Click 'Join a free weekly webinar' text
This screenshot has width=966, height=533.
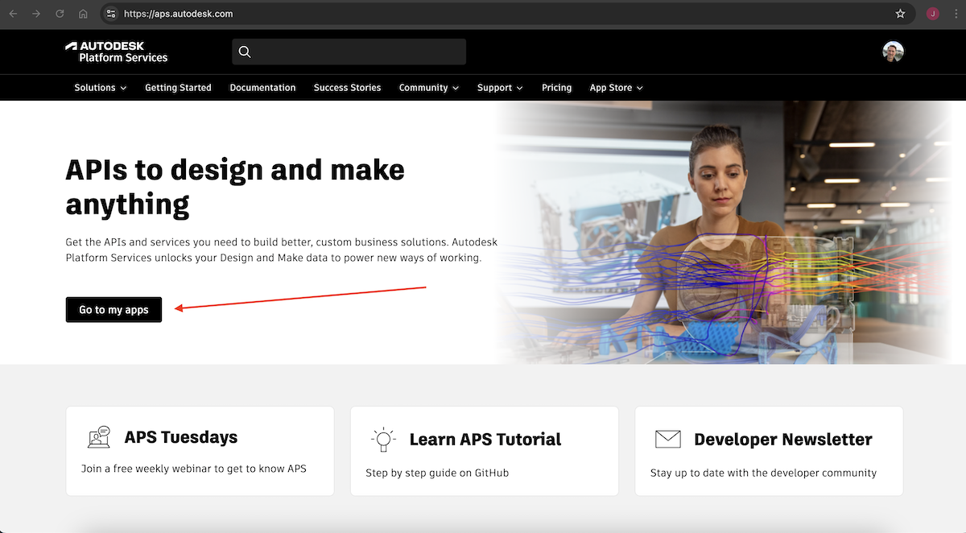tap(194, 469)
